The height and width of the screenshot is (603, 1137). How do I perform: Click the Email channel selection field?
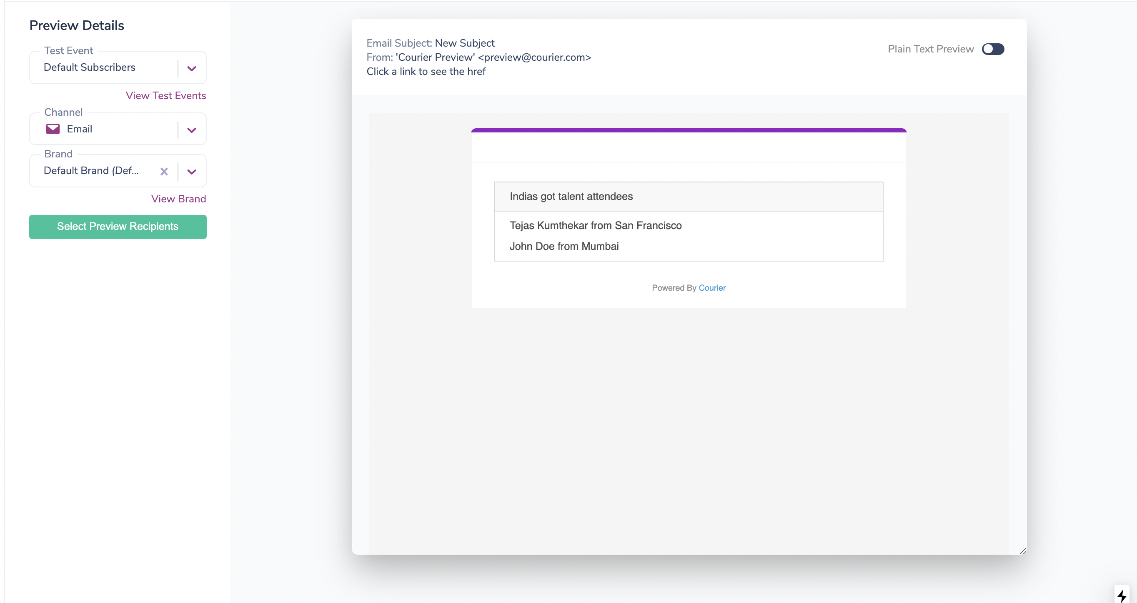click(x=80, y=129)
